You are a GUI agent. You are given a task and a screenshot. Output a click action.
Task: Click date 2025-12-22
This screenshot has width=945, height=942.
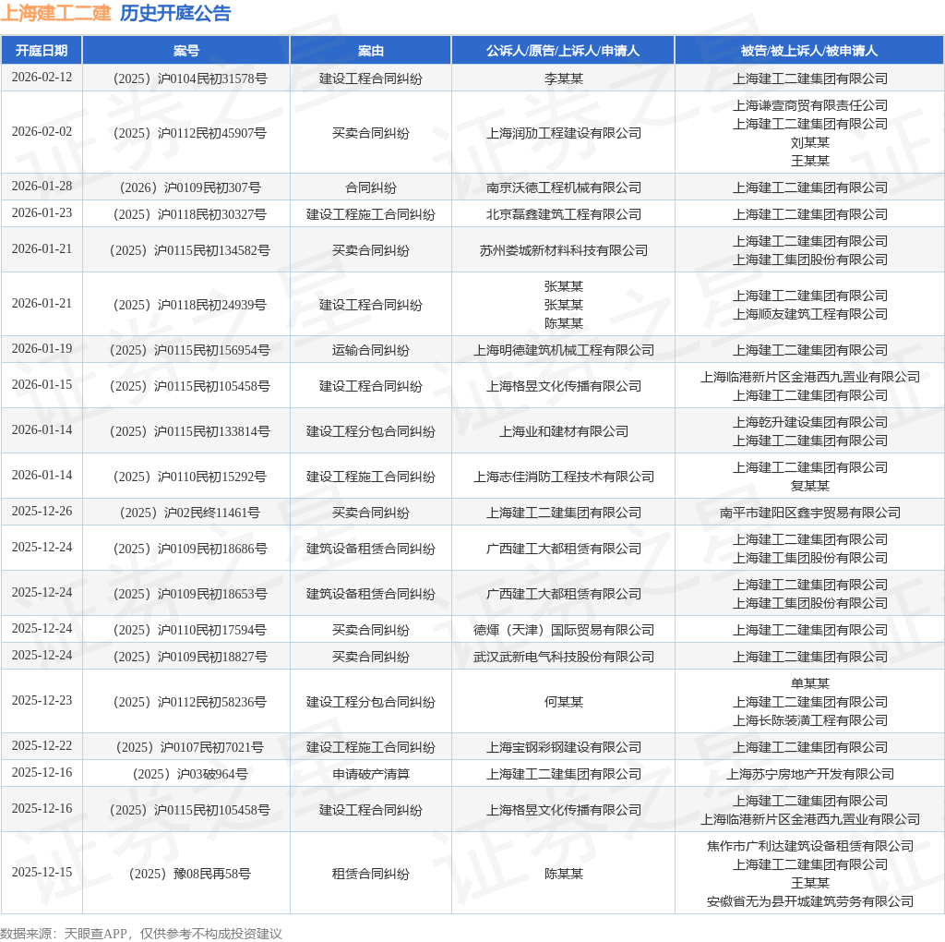tap(42, 746)
